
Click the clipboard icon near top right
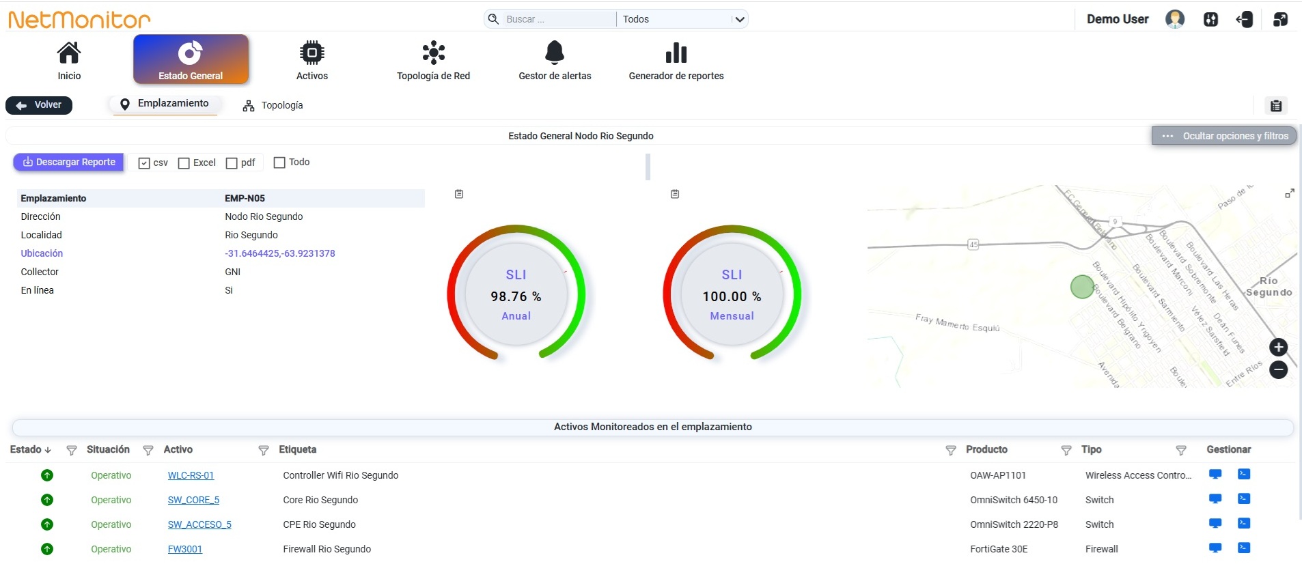click(1275, 105)
